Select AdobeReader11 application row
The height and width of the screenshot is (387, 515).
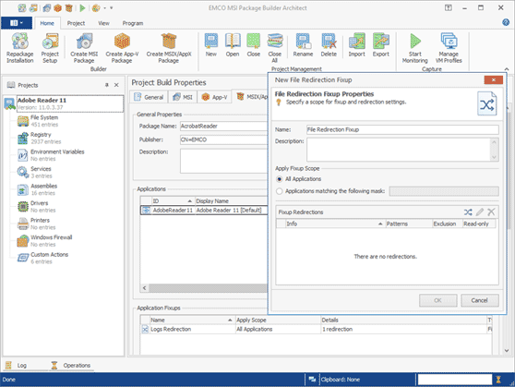[x=204, y=210]
